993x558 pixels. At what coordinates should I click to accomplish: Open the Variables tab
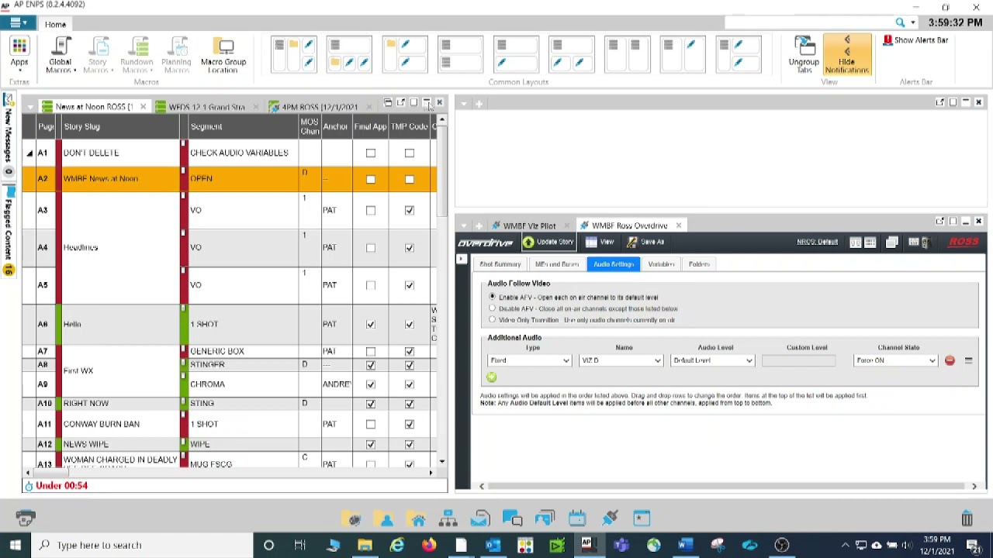661,264
